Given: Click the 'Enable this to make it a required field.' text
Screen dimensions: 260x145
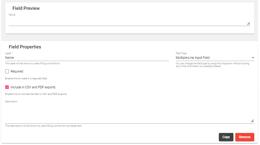Looking at the screenshot, I should pyautogui.click(x=26, y=78).
